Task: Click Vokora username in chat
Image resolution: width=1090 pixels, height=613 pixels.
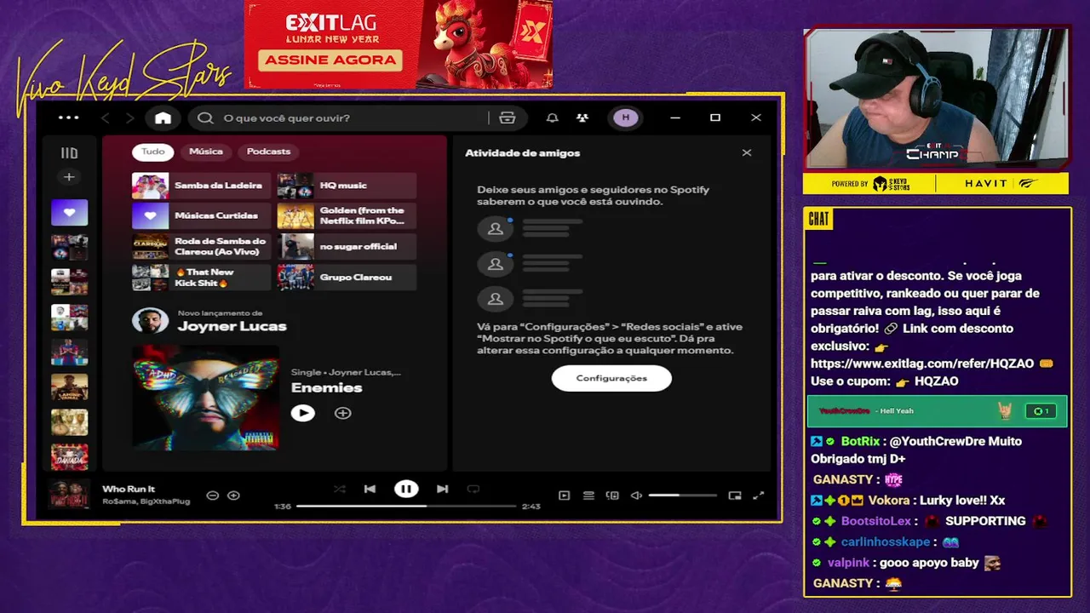Action: (x=888, y=501)
